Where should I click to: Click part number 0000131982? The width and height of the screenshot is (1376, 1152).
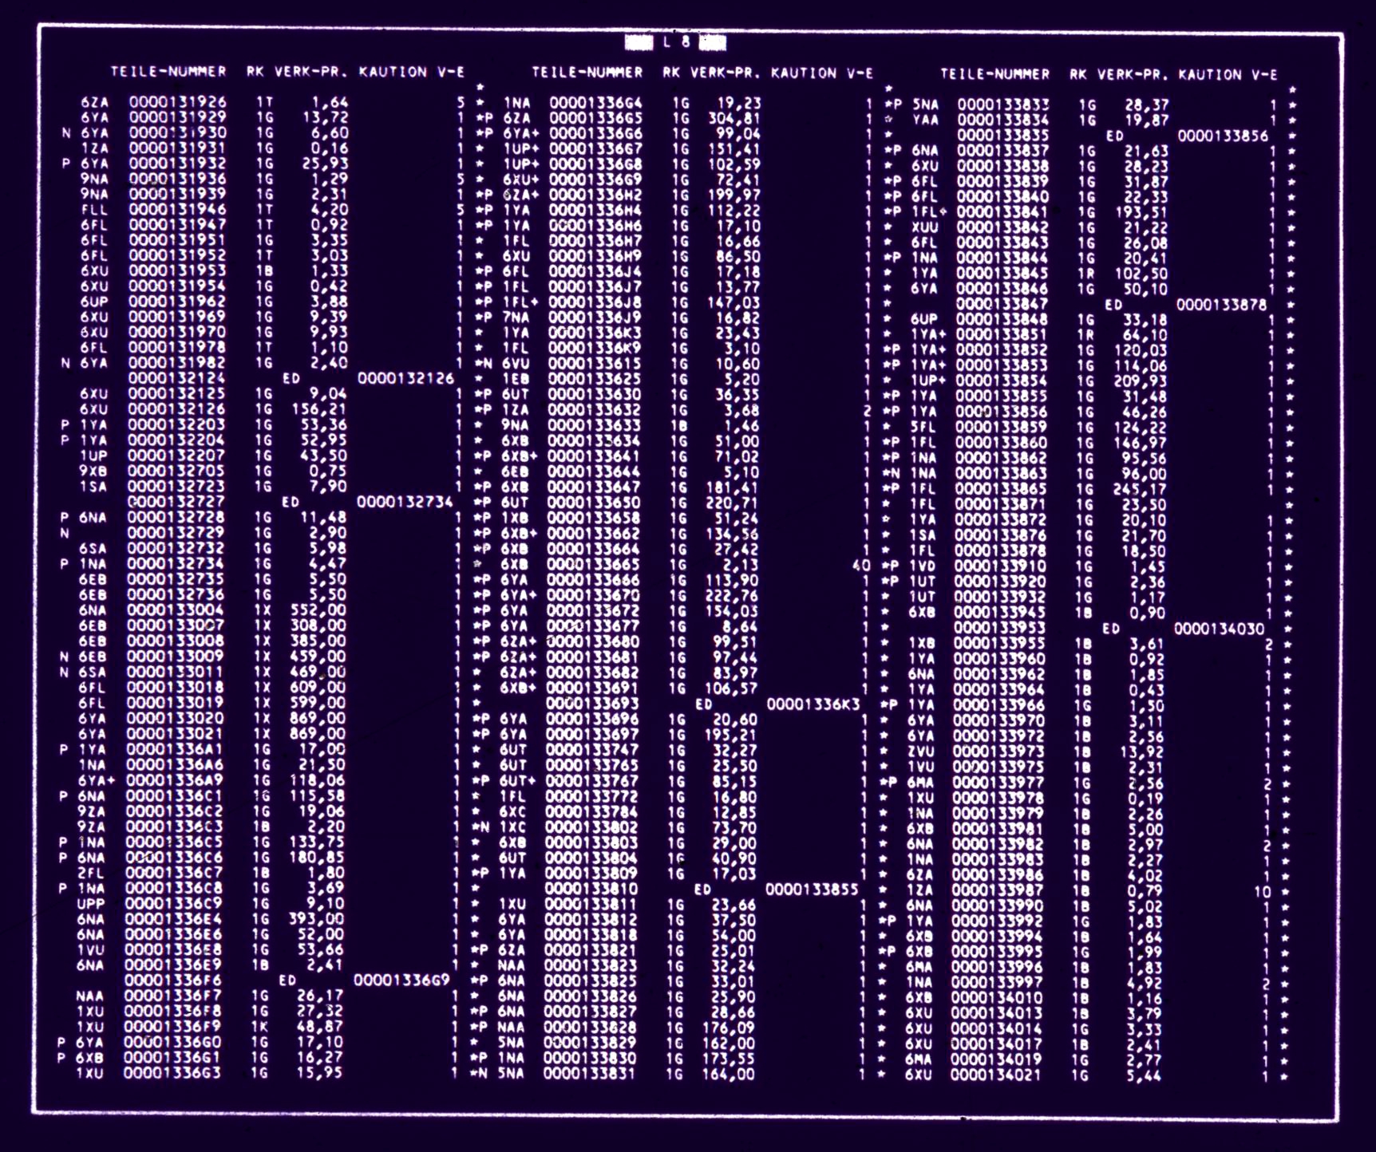(x=177, y=363)
